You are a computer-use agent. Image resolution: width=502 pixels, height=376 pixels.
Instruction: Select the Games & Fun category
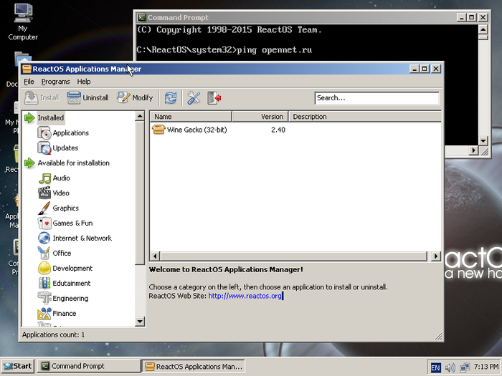coord(72,223)
